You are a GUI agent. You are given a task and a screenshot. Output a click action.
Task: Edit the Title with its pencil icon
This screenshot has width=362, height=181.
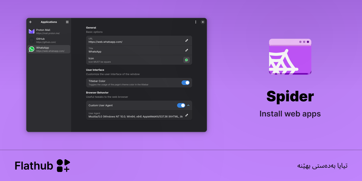point(187,50)
